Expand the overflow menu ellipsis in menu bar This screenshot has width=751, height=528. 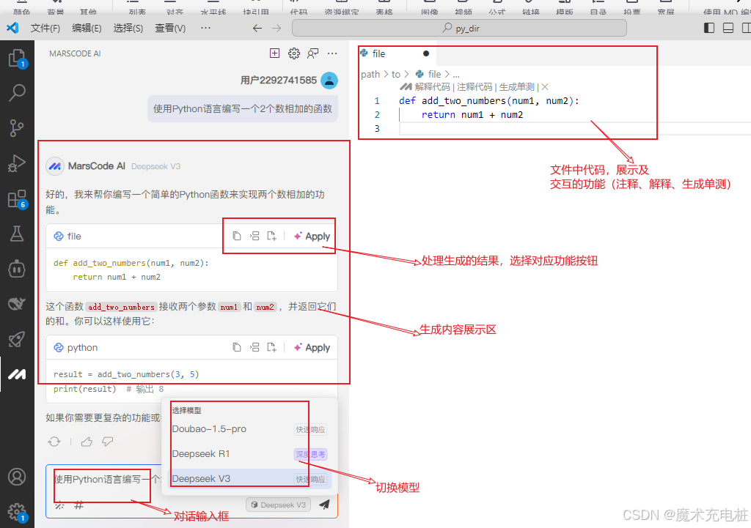(205, 29)
